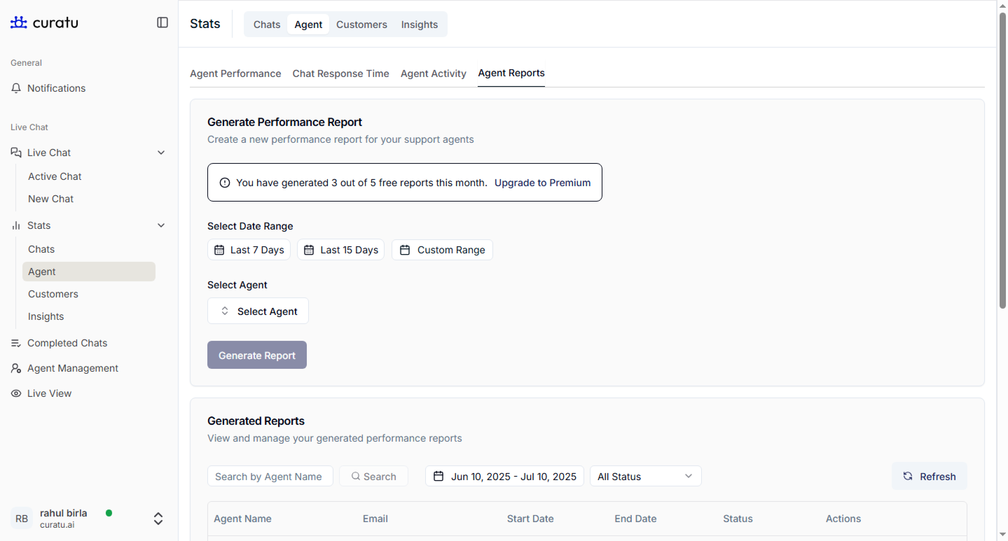This screenshot has height=541, width=1008.
Task: Open the All Status filter dropdown
Action: point(645,476)
